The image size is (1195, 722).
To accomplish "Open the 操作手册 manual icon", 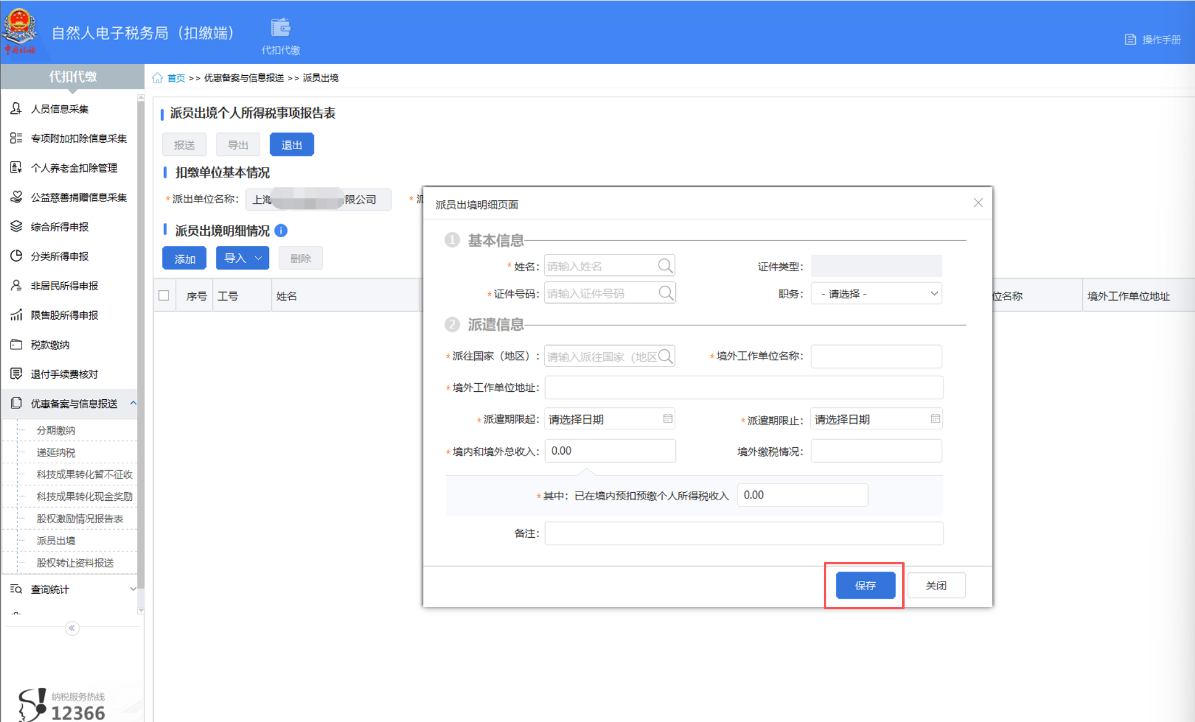I will [1130, 39].
